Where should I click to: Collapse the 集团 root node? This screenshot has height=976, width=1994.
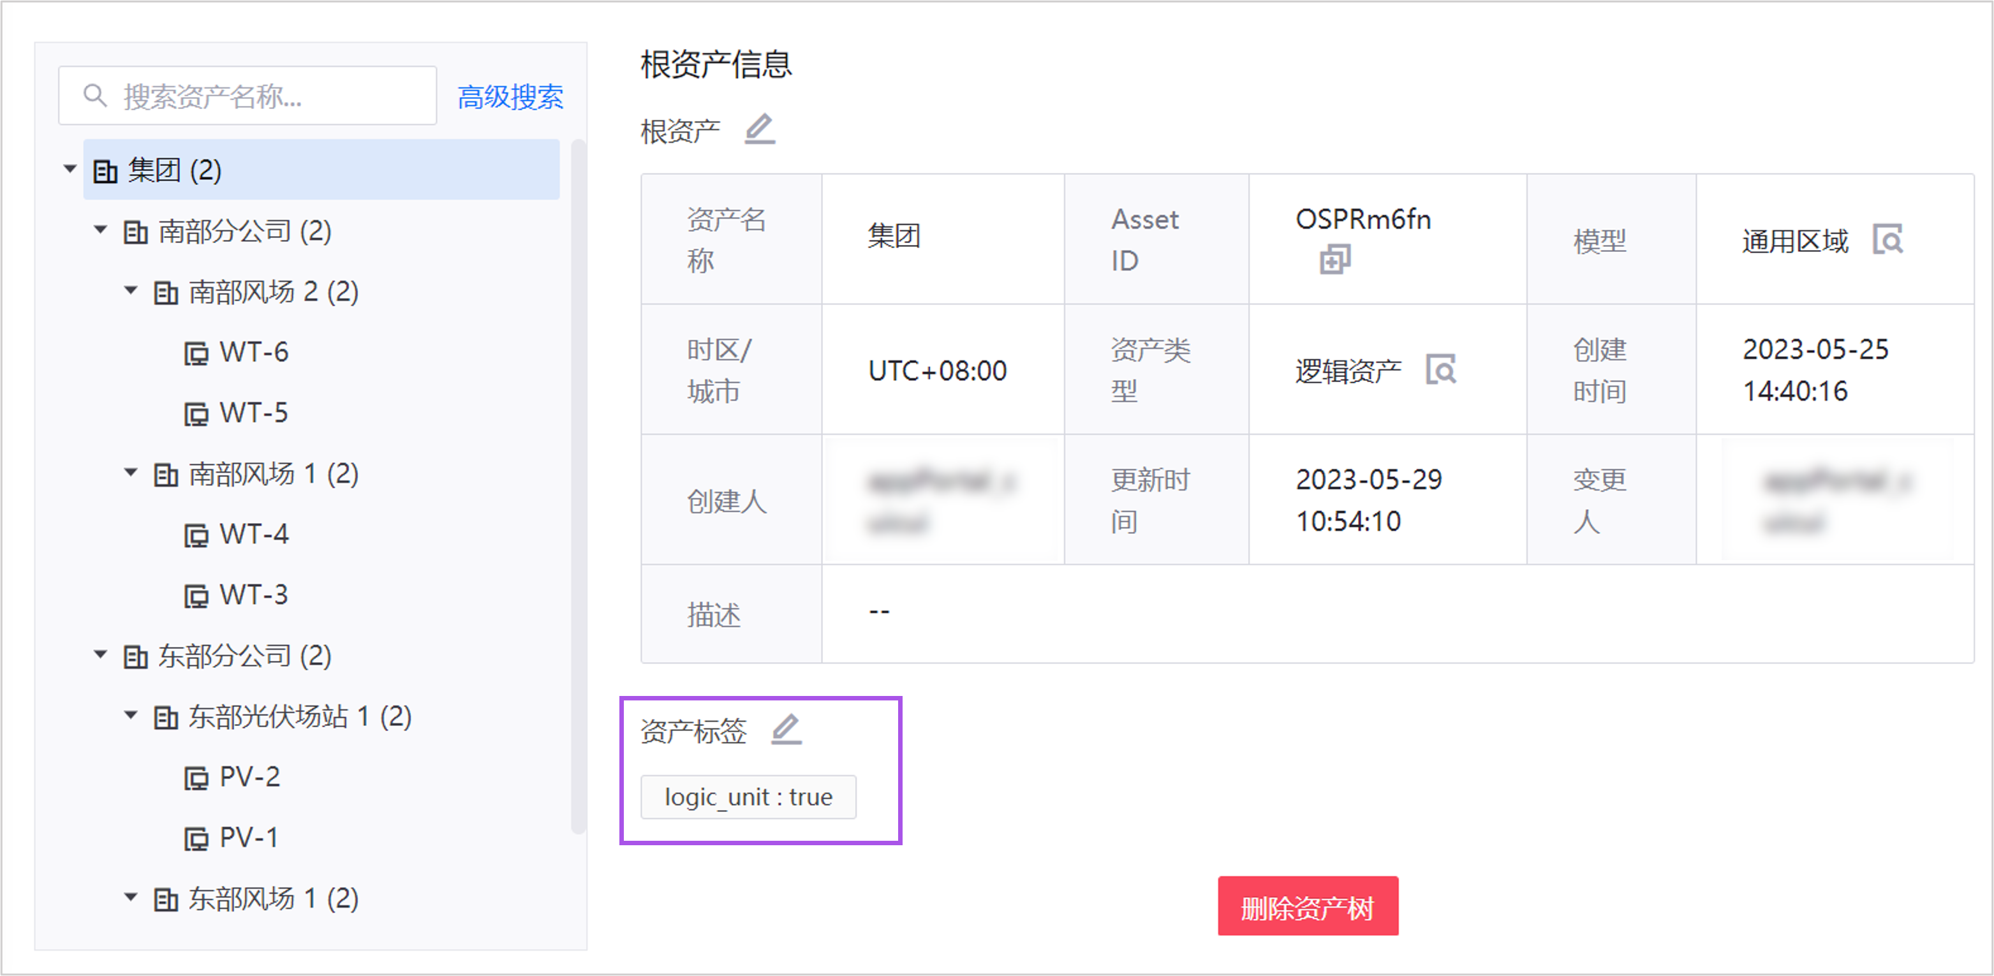[70, 169]
